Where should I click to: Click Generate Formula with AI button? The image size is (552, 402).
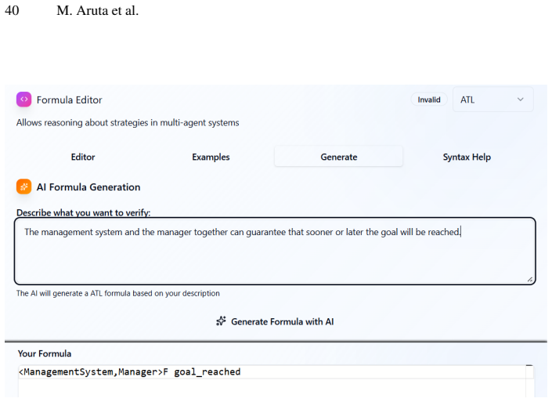click(x=275, y=321)
